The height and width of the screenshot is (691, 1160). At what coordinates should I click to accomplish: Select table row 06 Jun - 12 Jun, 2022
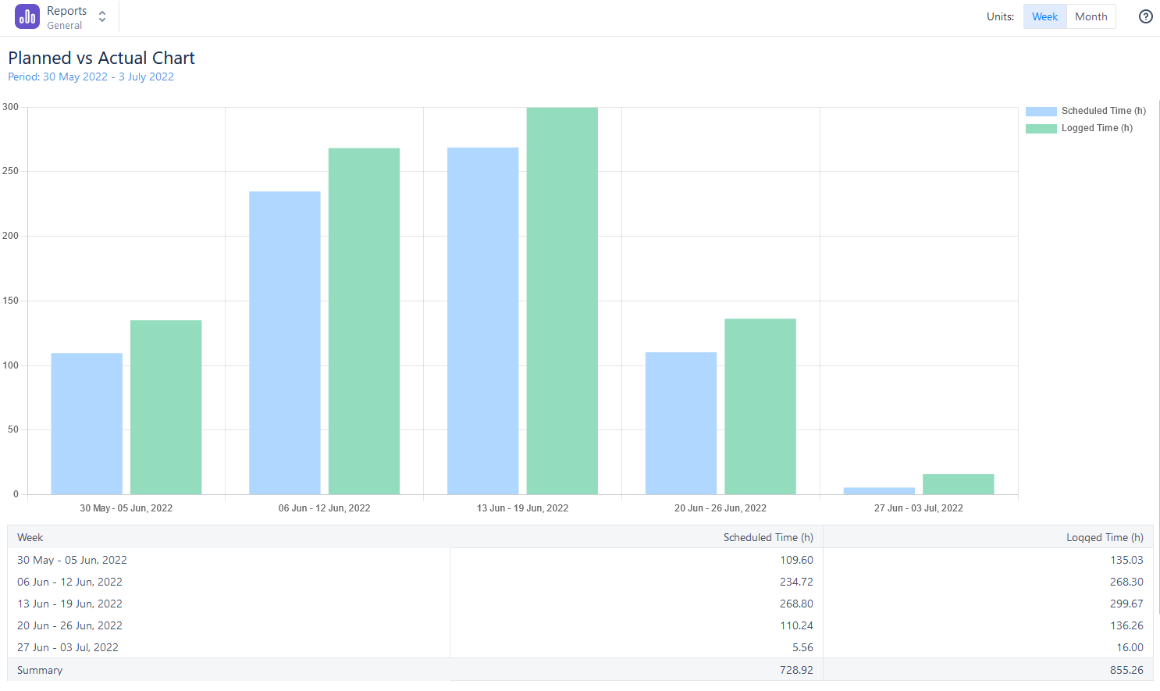coord(580,582)
